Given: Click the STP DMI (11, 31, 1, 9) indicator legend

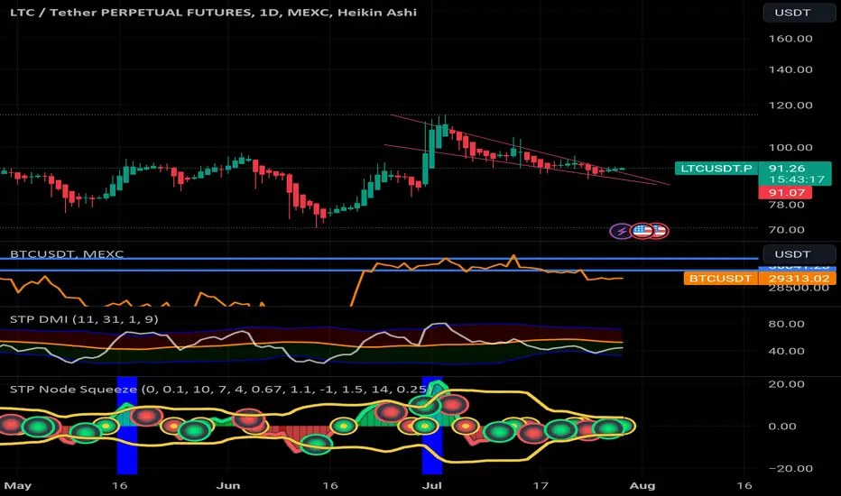Looking at the screenshot, I should (84, 319).
